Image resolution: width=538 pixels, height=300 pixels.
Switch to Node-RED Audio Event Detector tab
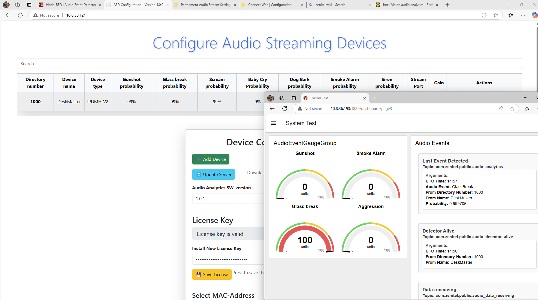[x=71, y=5]
